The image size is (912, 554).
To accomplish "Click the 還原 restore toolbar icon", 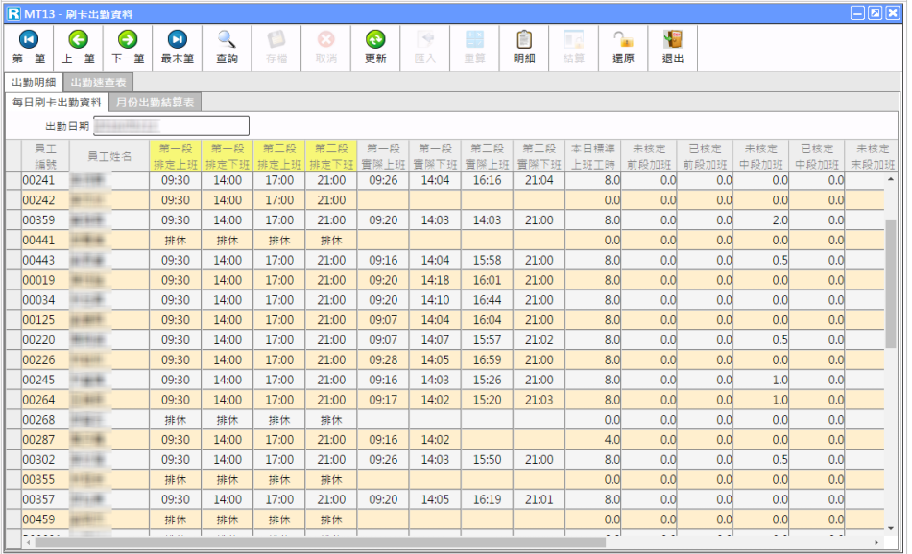I will click(x=623, y=47).
